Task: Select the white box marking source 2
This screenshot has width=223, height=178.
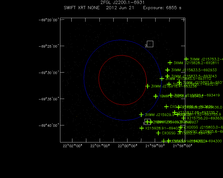Action: 150,44
